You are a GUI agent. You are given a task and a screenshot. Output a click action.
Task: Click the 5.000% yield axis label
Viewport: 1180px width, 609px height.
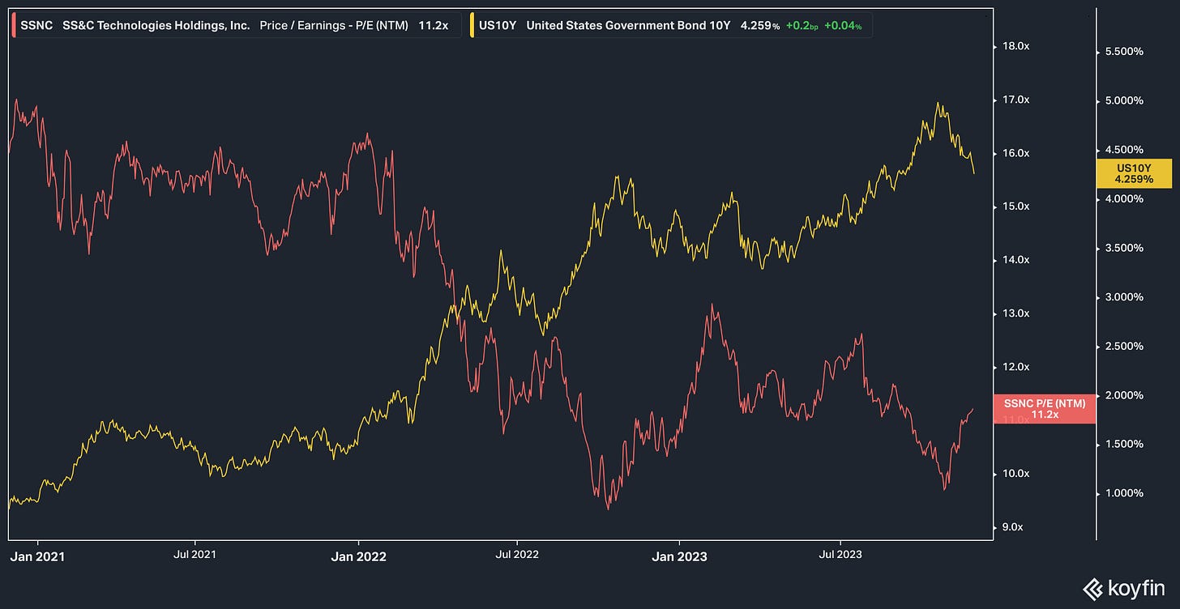coord(1126,100)
